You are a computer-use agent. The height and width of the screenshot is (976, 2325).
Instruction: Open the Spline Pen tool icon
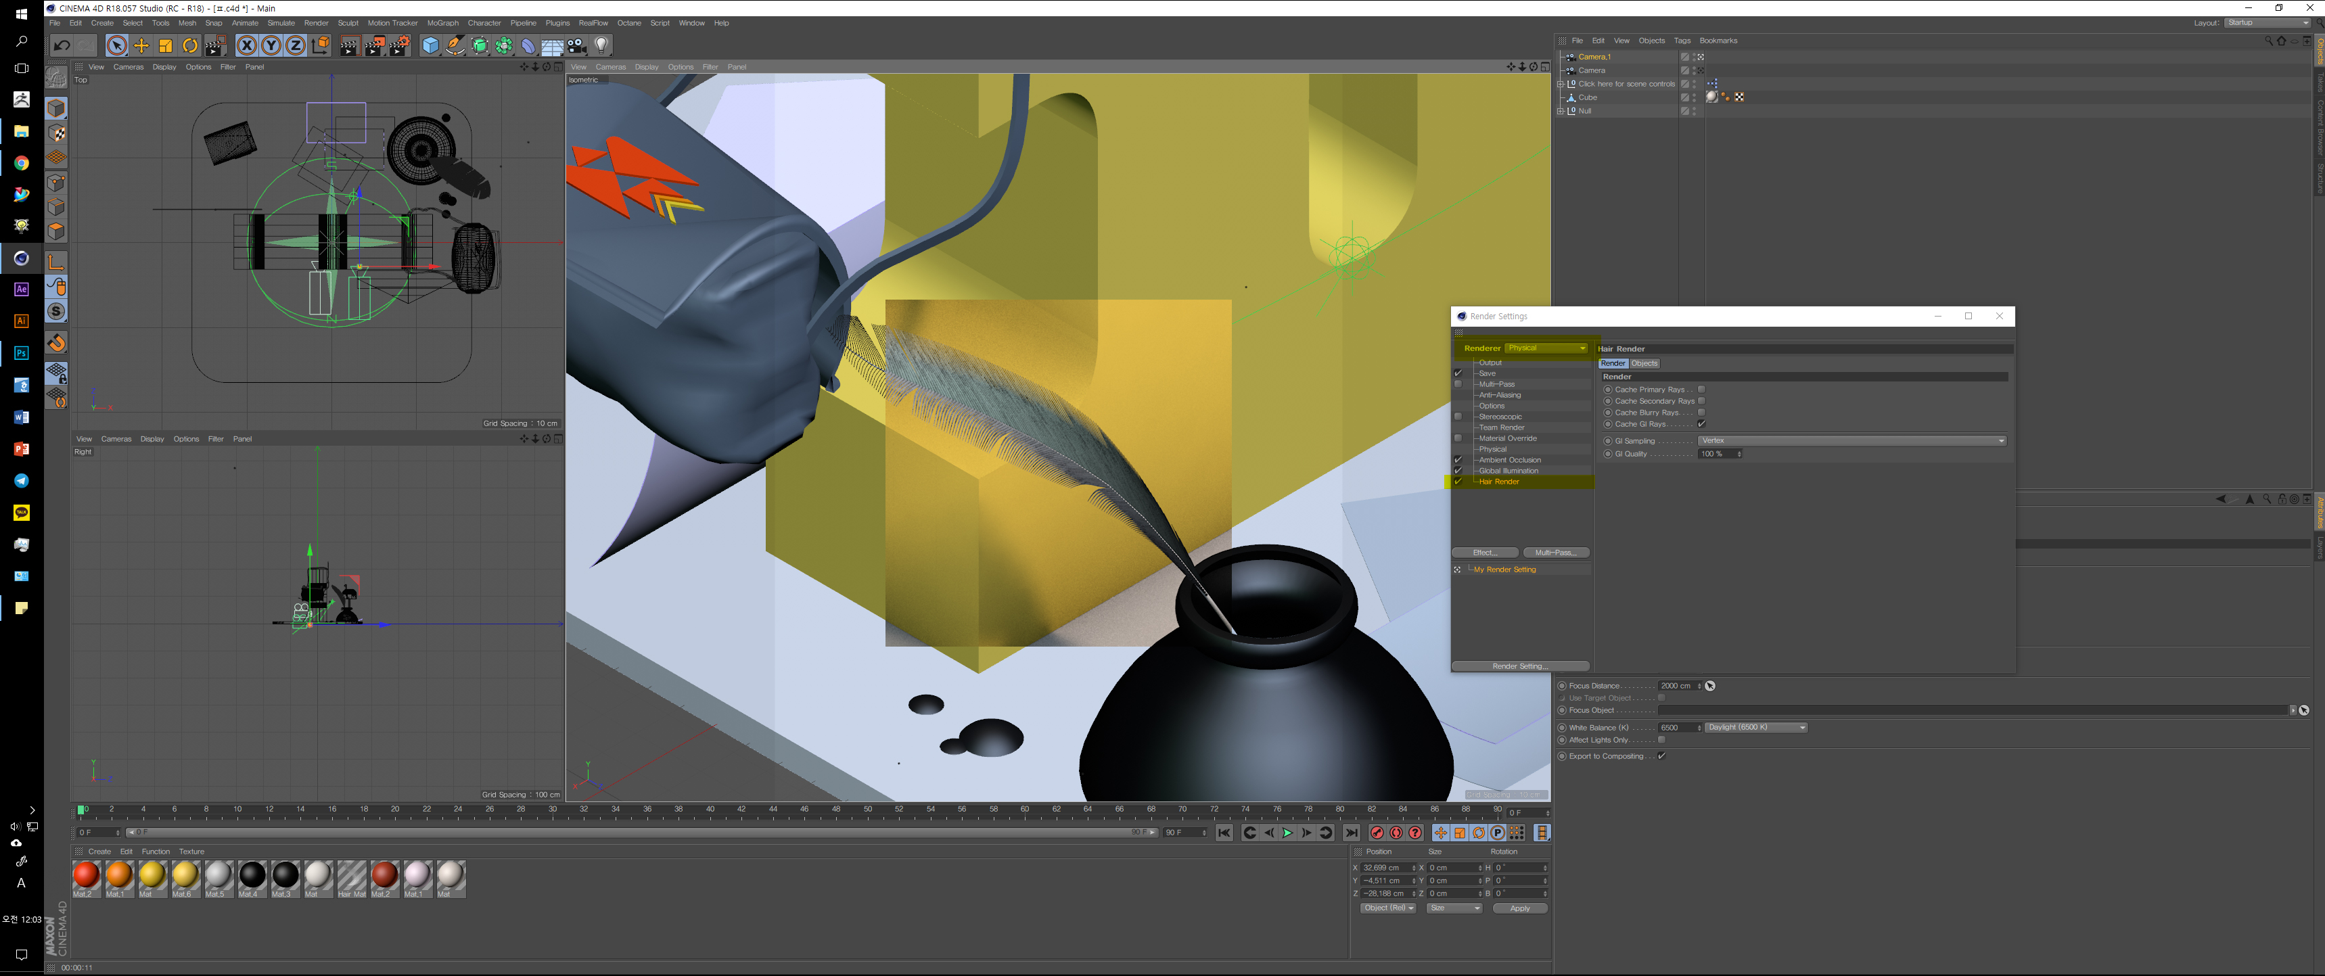[456, 45]
